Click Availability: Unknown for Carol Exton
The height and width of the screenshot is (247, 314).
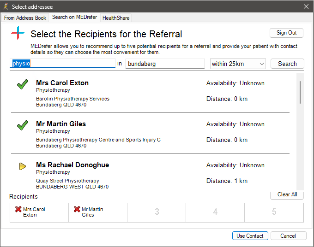[235, 83]
